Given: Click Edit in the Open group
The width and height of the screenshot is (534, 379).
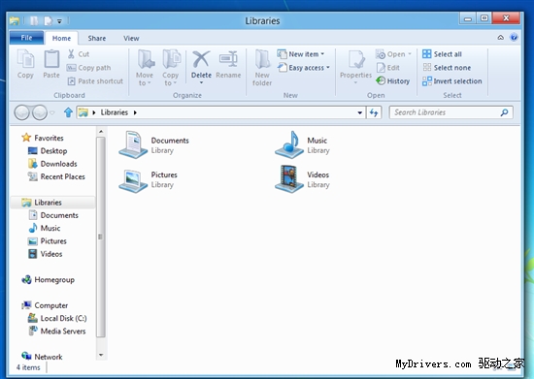Looking at the screenshot, I should [388, 68].
